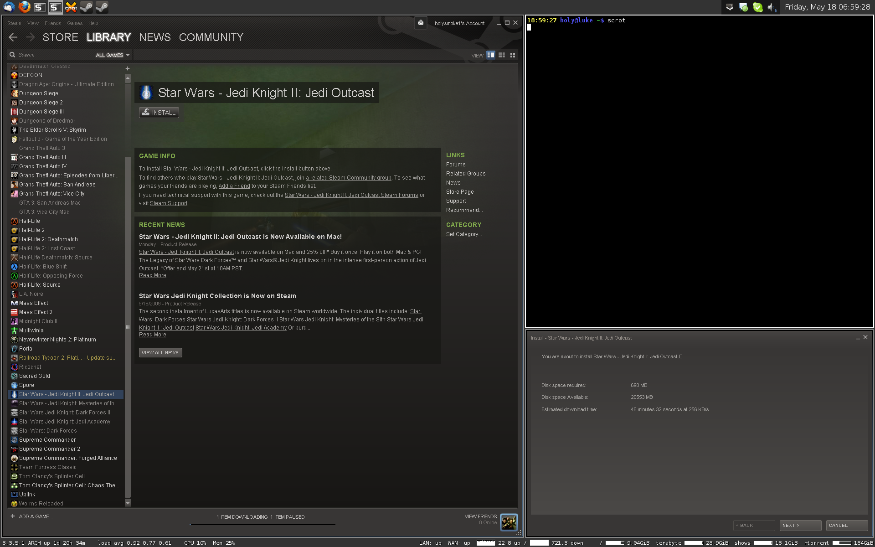Click CANCEL in the Install dialog
The width and height of the screenshot is (875, 547).
[847, 526]
